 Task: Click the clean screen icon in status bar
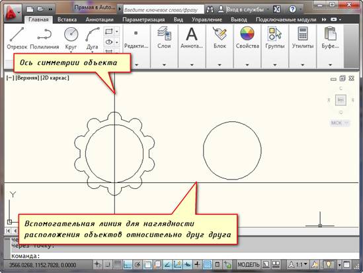(346, 264)
